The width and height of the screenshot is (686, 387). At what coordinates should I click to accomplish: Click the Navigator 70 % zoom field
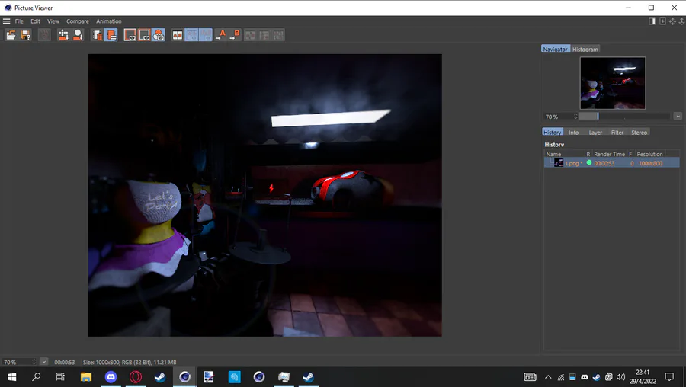(x=558, y=117)
